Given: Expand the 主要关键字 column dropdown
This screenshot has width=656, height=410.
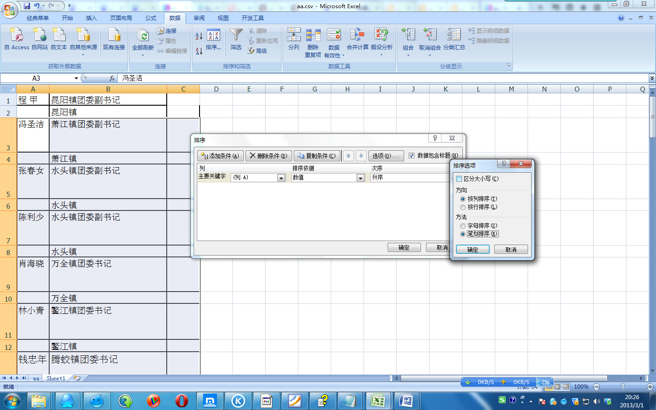Looking at the screenshot, I should click(281, 178).
